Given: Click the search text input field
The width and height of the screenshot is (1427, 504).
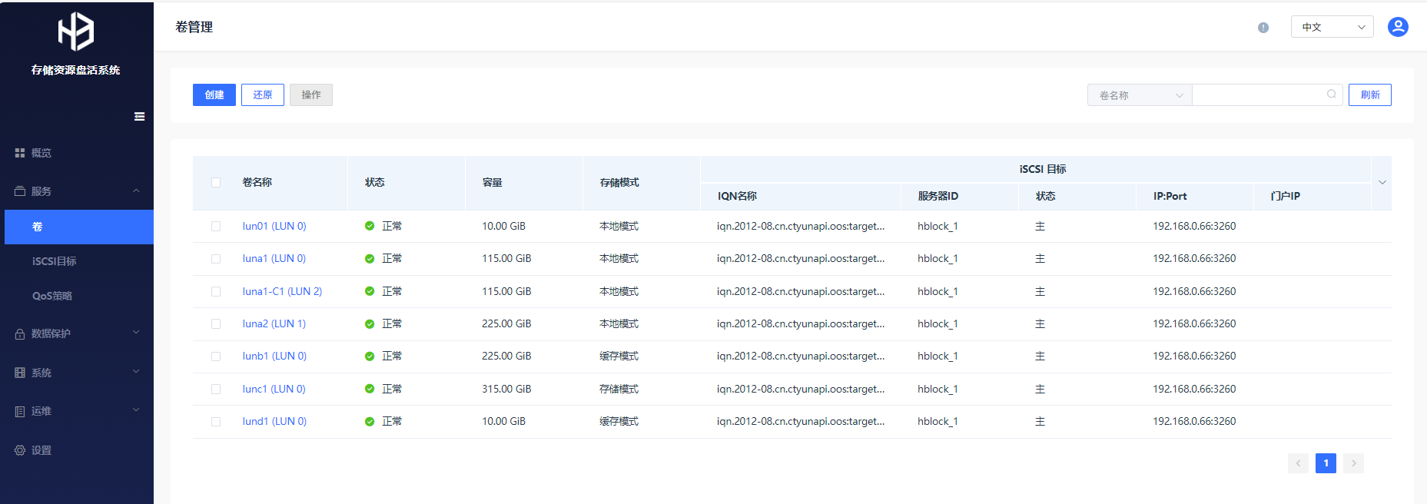Looking at the screenshot, I should coord(1258,95).
